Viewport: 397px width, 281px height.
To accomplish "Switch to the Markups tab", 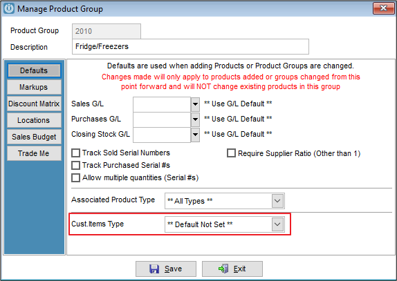I will tap(34, 87).
